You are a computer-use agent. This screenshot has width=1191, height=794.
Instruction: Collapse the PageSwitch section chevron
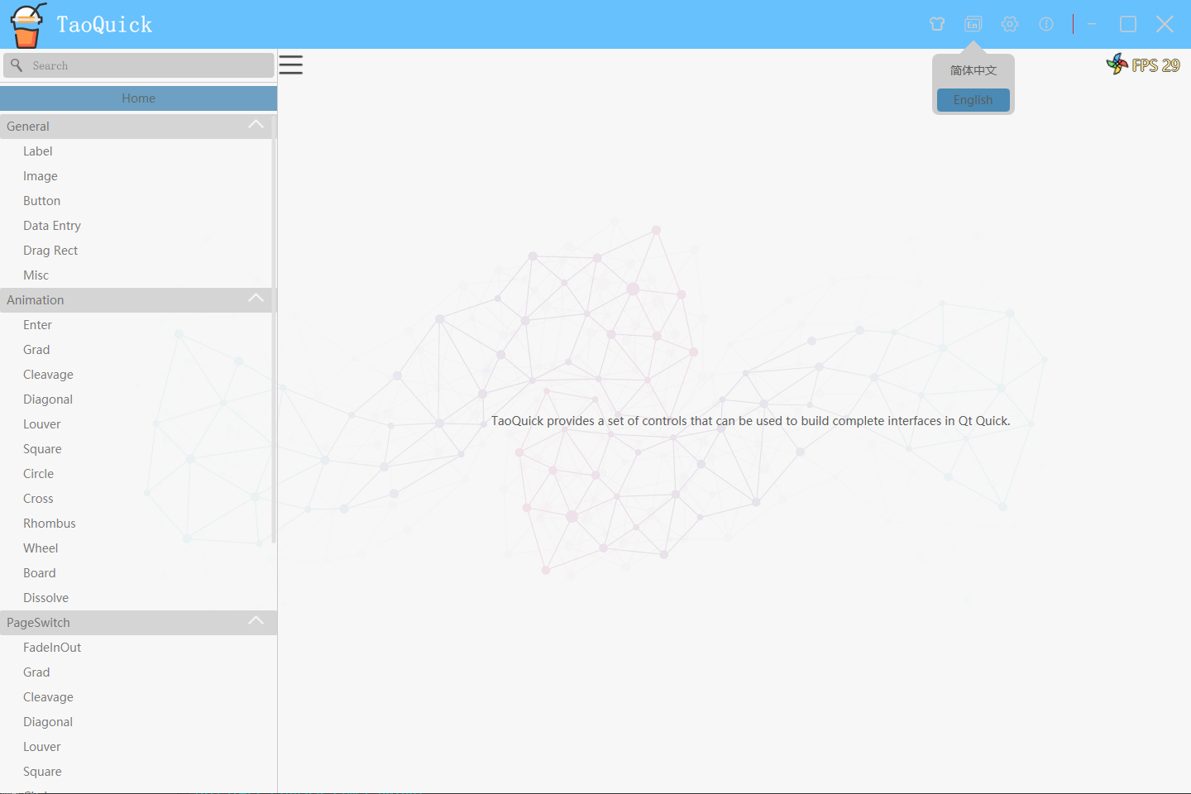[256, 620]
